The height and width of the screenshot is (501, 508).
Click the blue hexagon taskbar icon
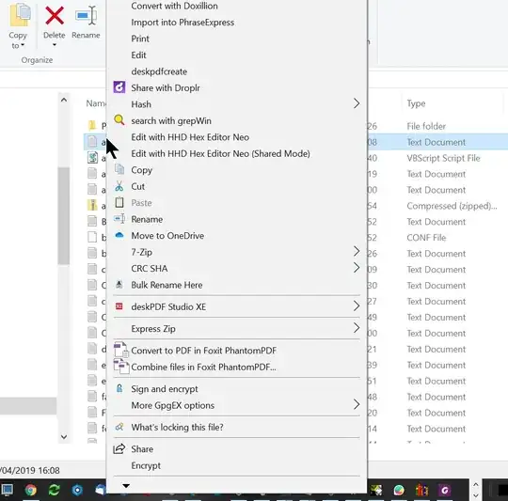tap(77, 490)
